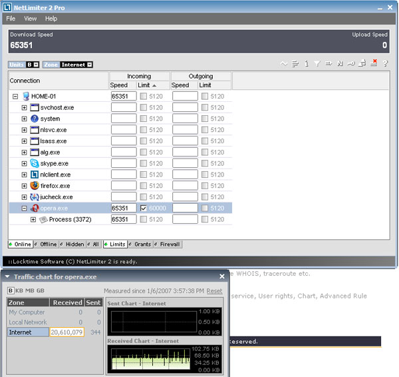Click the opera.exe icon
Viewport: 399px width, 377px height.
tap(35, 208)
